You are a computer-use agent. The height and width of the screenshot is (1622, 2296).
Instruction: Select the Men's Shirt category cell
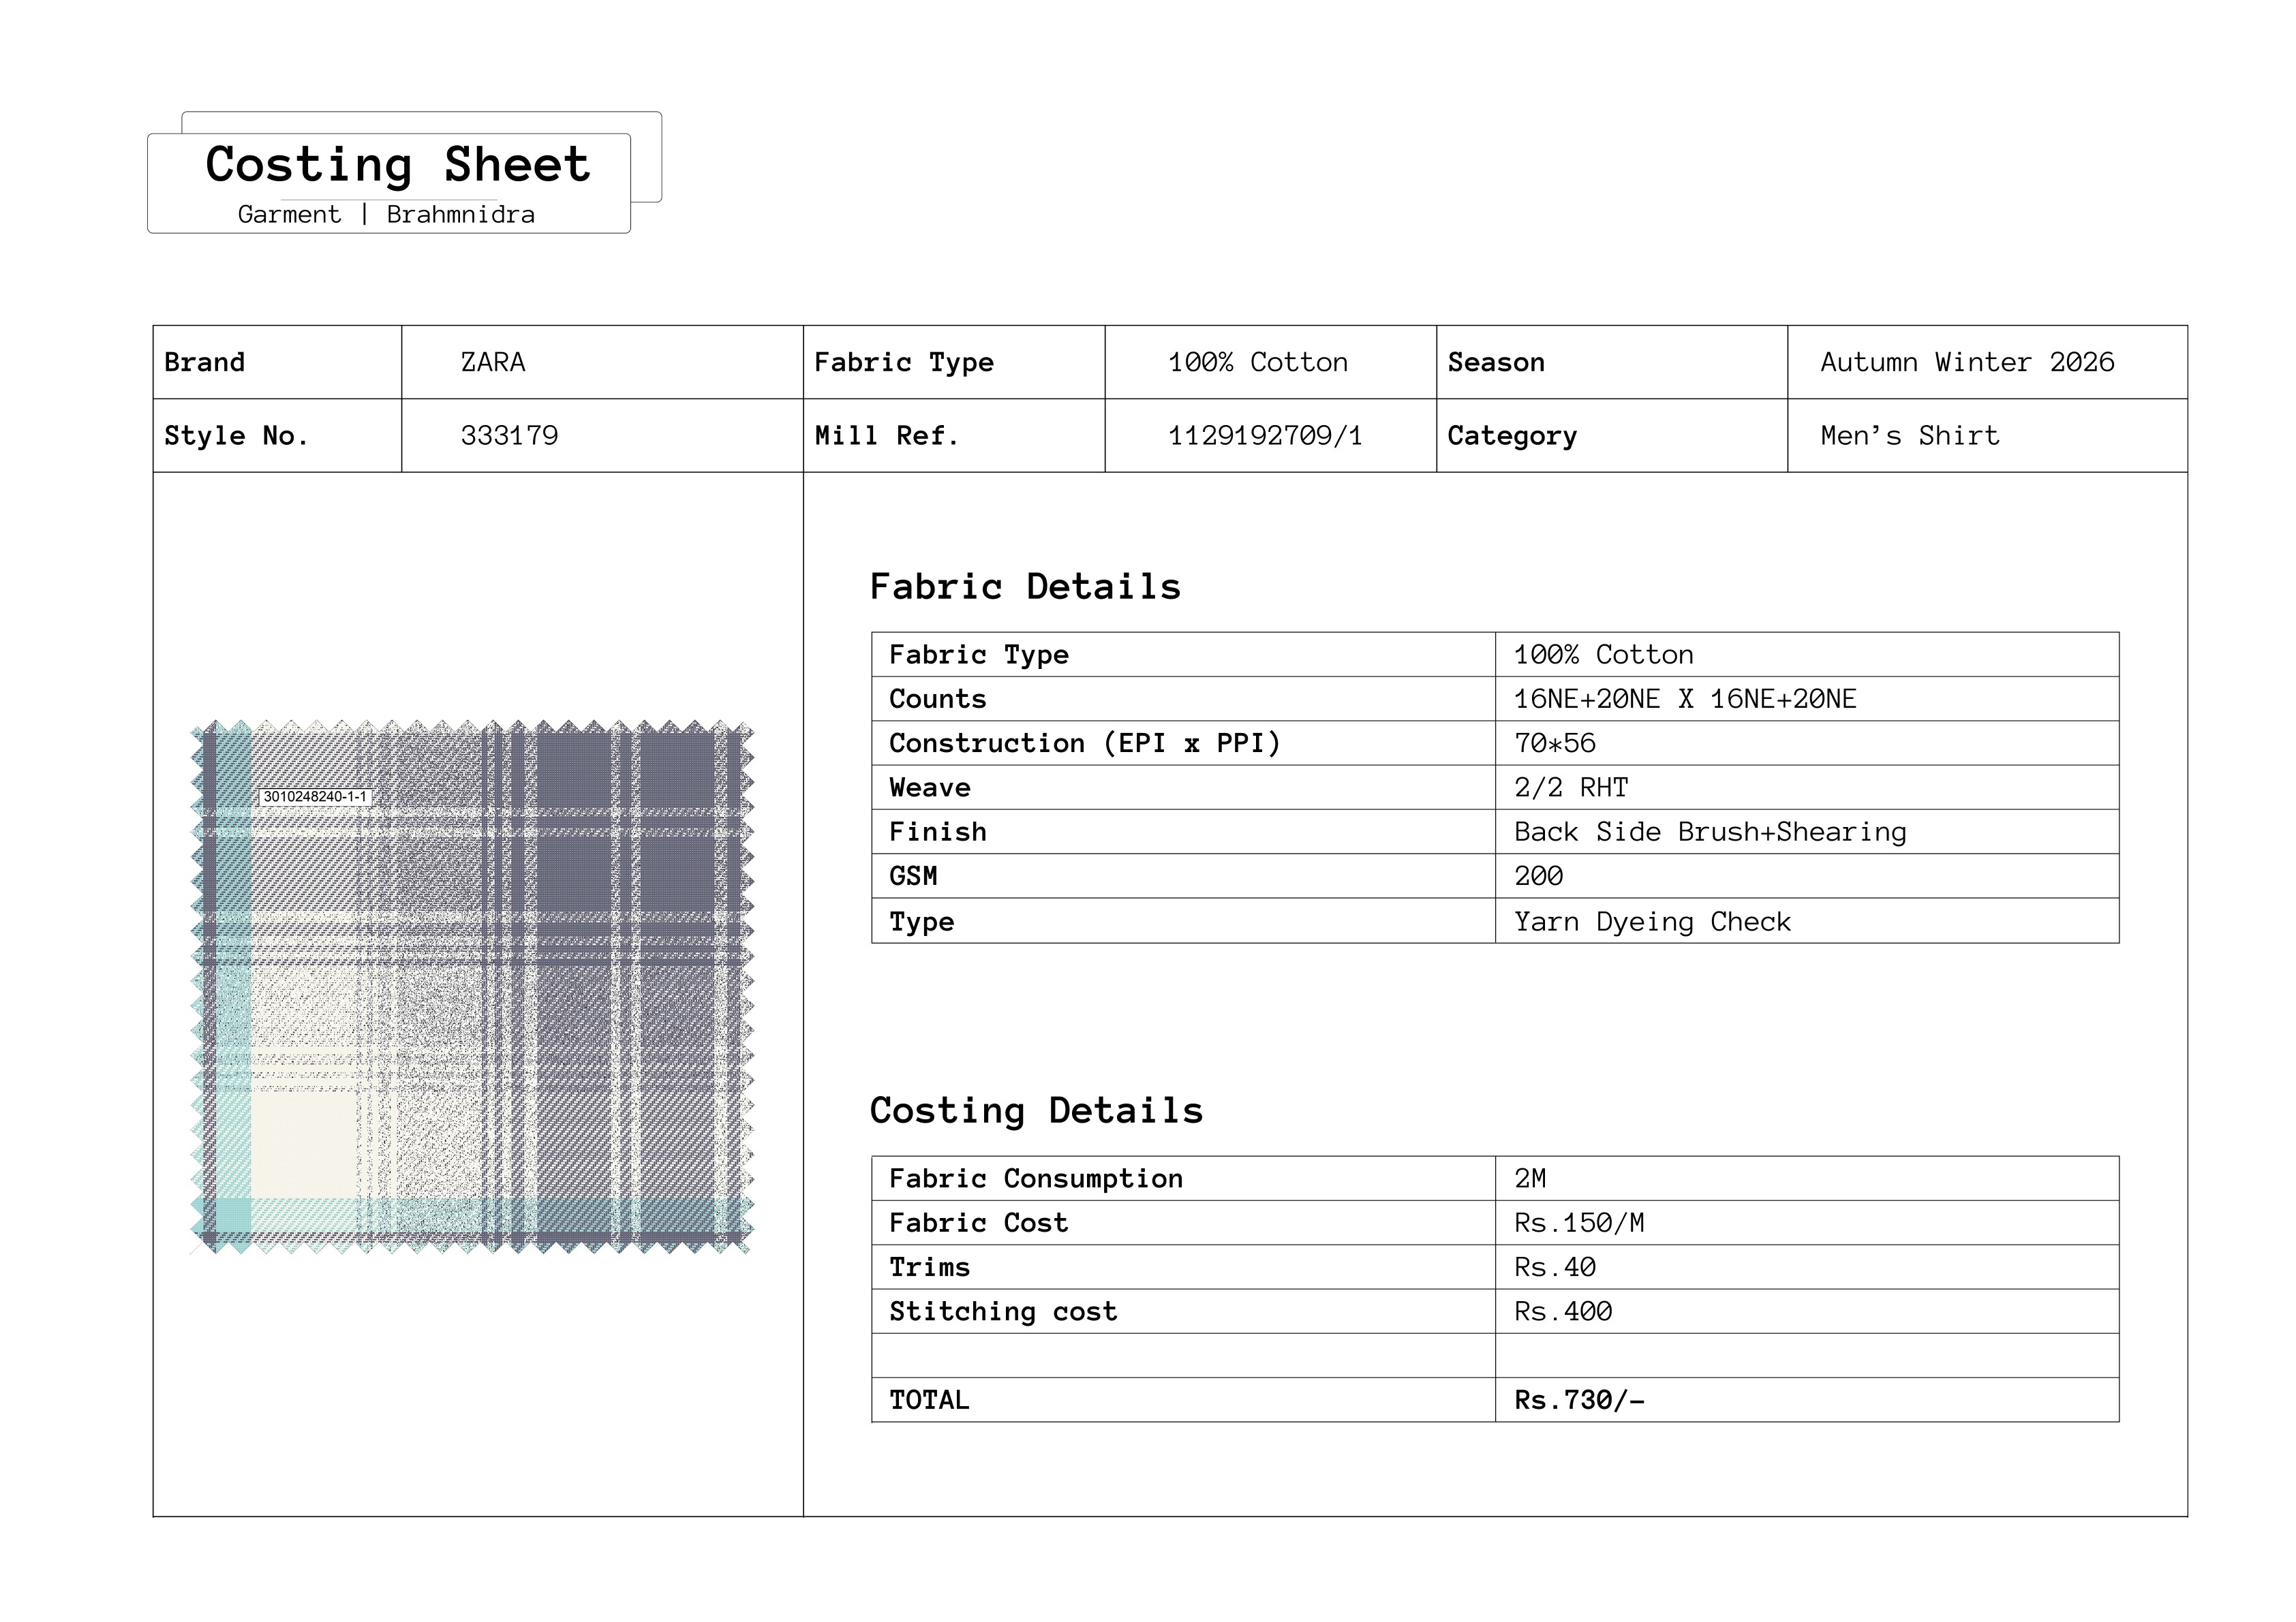coord(1909,436)
